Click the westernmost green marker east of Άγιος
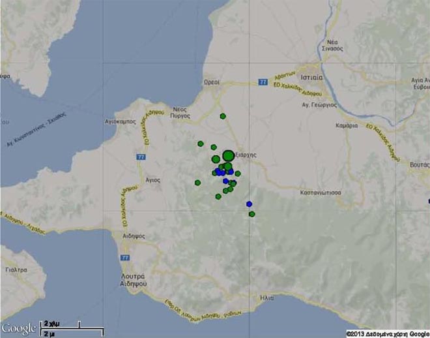Viewport: 430px width, 338px height. 198,183
